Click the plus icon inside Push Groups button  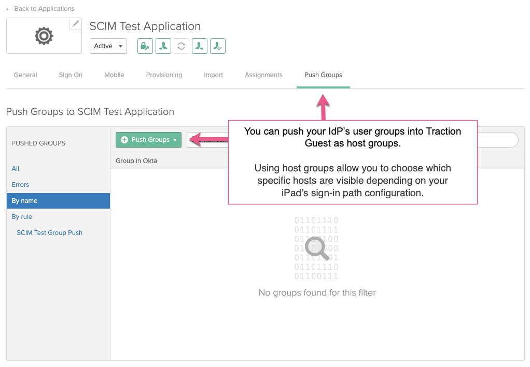pyautogui.click(x=124, y=140)
